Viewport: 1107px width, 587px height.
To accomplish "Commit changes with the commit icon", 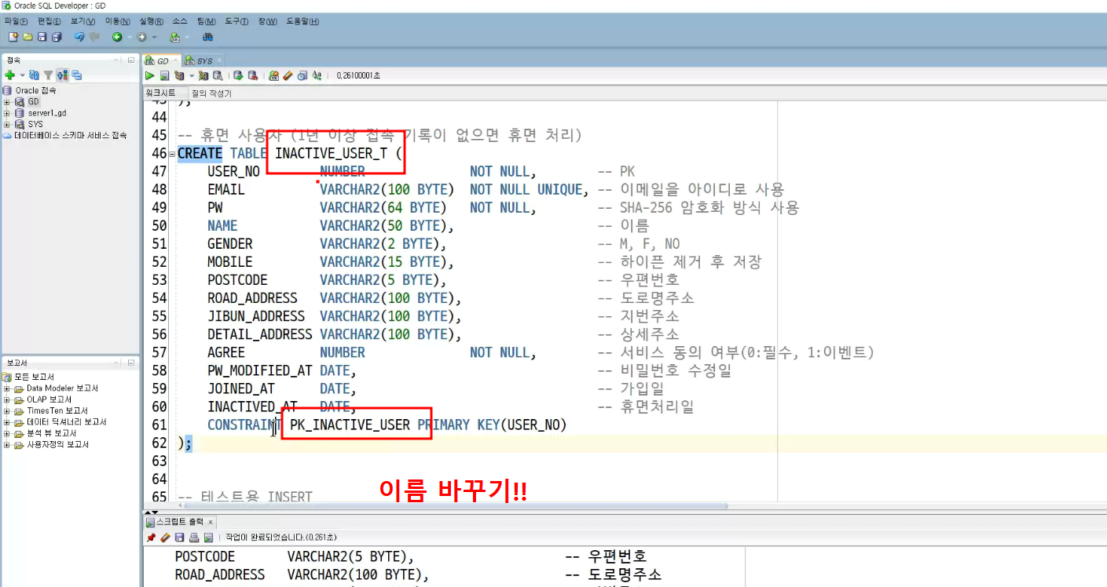I will [x=238, y=76].
